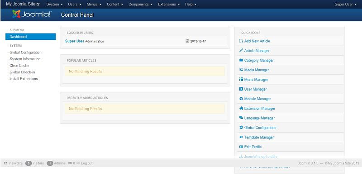Open Clear Cache from sidebar
The width and height of the screenshot is (362, 193).
(x=19, y=66)
